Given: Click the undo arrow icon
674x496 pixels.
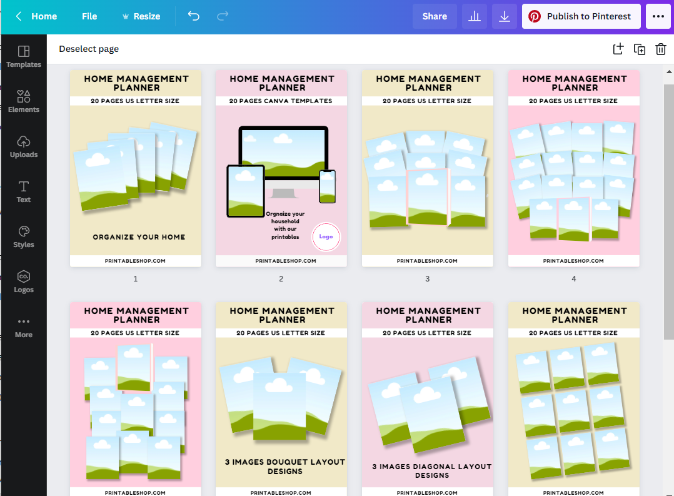Looking at the screenshot, I should coord(194,16).
